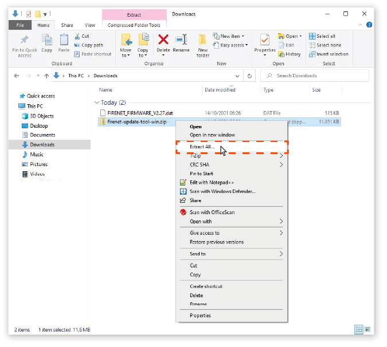Click the Cut scissors icon in ribbon

(x=77, y=36)
